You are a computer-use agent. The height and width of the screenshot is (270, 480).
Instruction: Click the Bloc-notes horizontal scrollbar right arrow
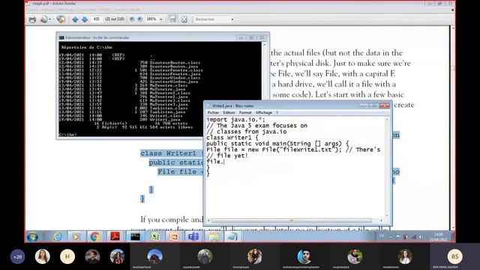[382, 220]
